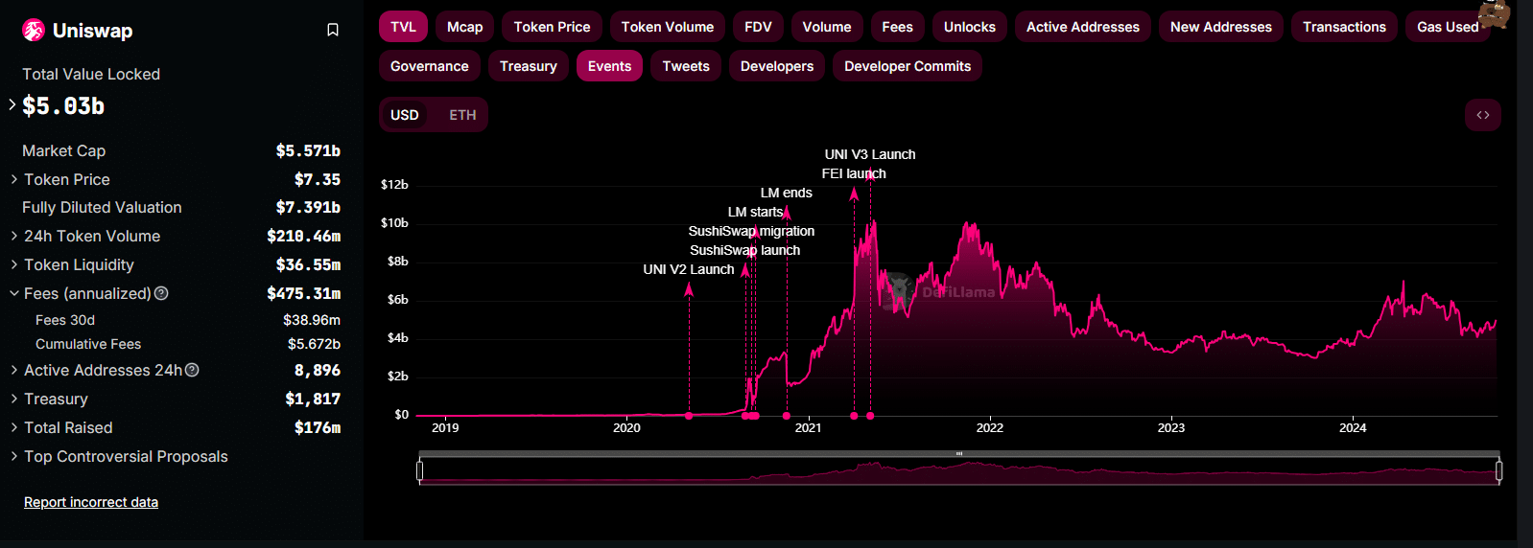Click the Report incorrect data link
Viewport: 1533px width, 548px height.
click(91, 502)
